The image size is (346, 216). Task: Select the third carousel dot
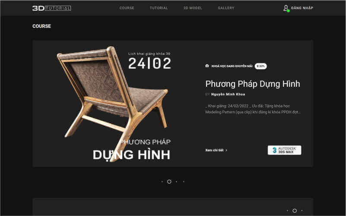click(177, 182)
